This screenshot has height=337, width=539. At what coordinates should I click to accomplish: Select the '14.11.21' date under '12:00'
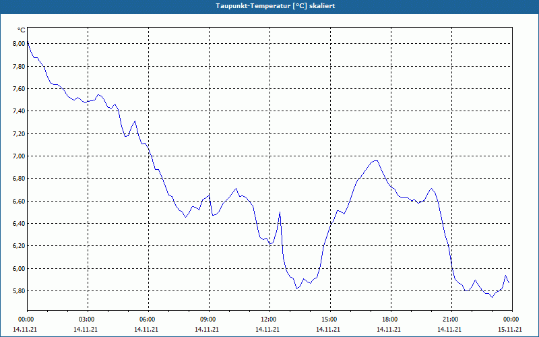(x=267, y=330)
